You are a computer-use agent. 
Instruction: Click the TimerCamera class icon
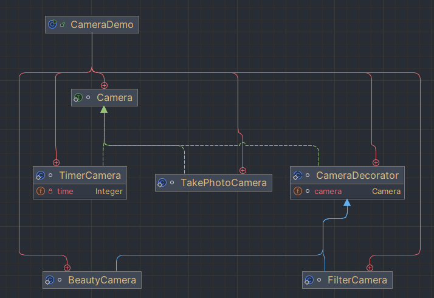[x=40, y=176]
